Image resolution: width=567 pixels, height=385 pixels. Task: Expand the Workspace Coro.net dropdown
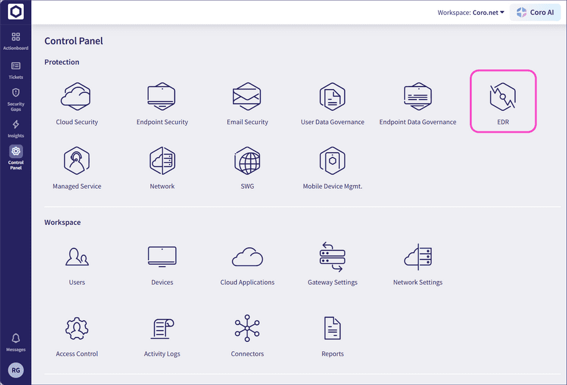tap(471, 12)
